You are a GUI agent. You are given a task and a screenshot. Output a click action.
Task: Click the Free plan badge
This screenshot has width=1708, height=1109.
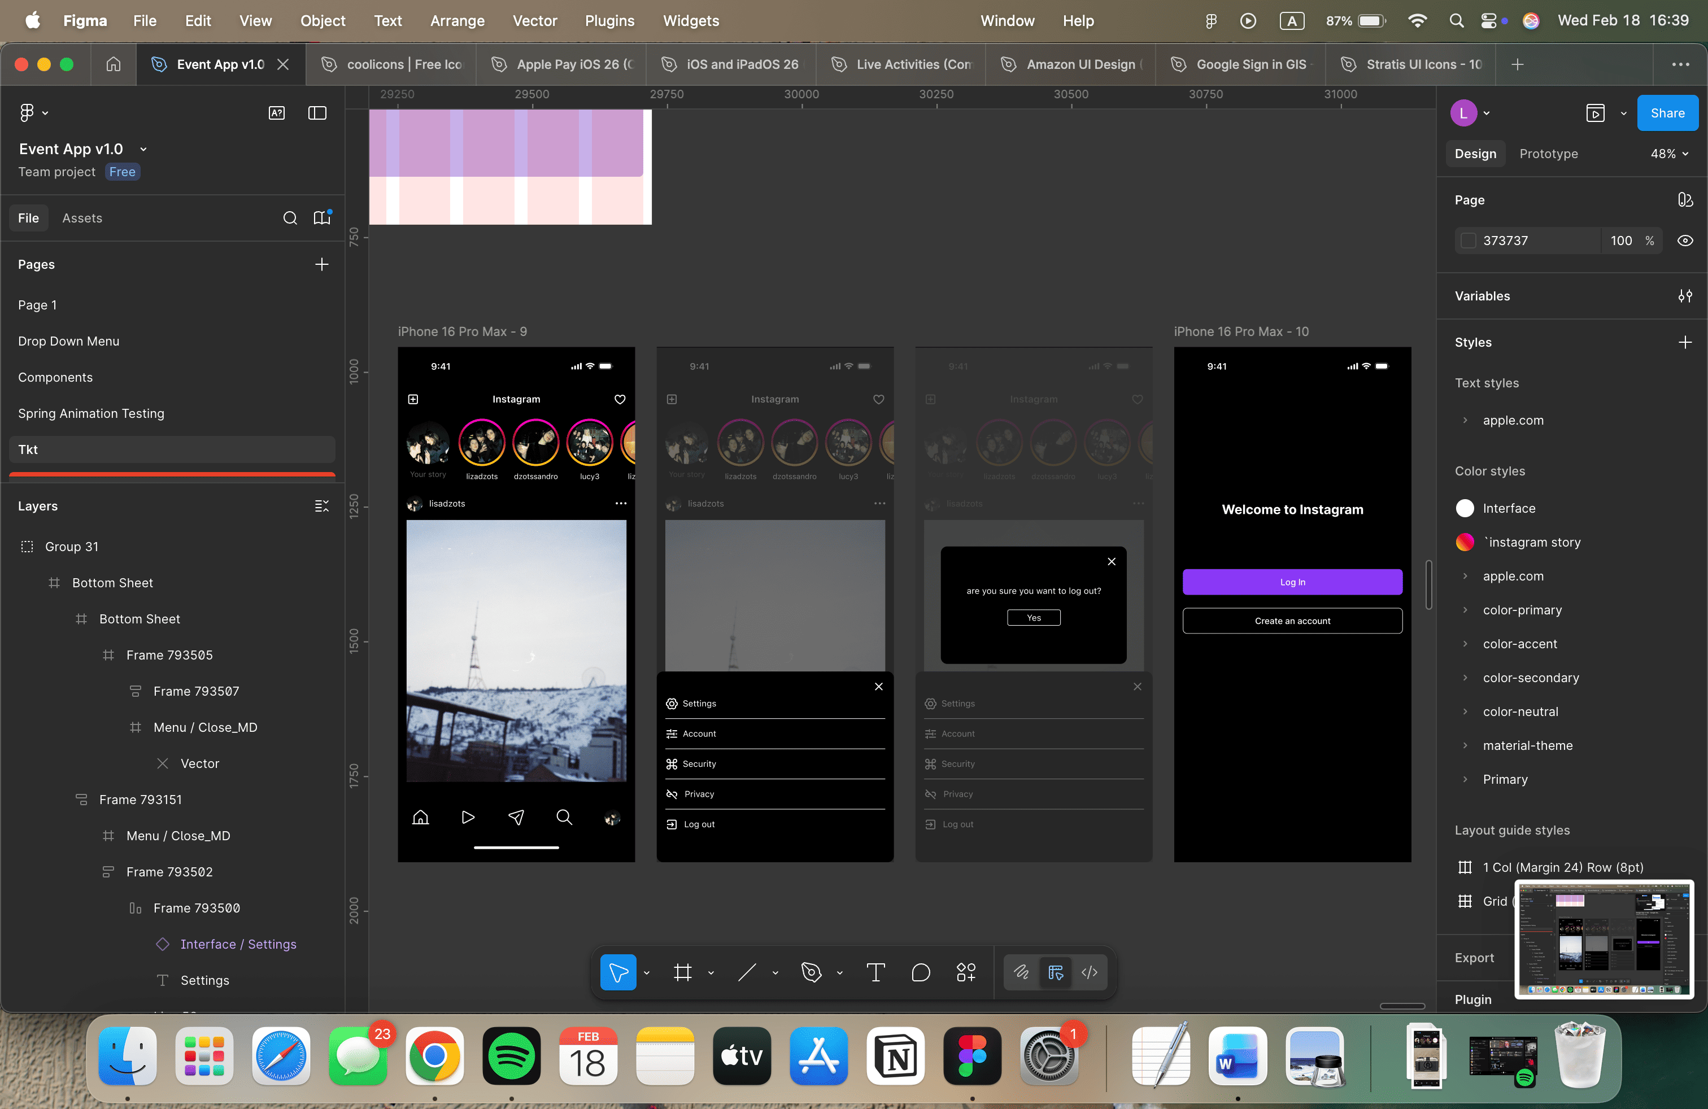(122, 172)
